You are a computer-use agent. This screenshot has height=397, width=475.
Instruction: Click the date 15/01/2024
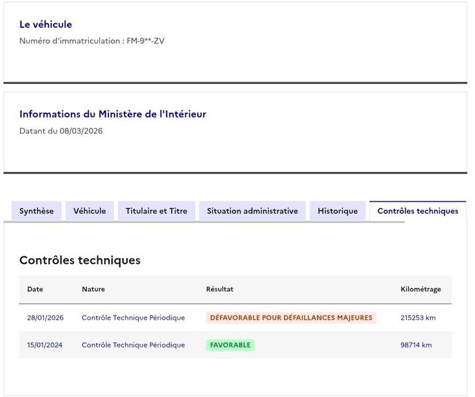(x=44, y=345)
